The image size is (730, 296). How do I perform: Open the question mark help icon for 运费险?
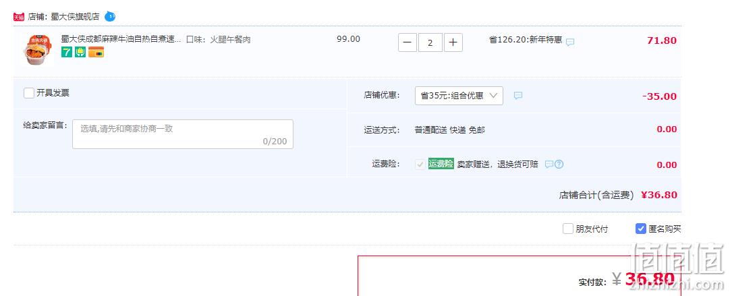559,165
